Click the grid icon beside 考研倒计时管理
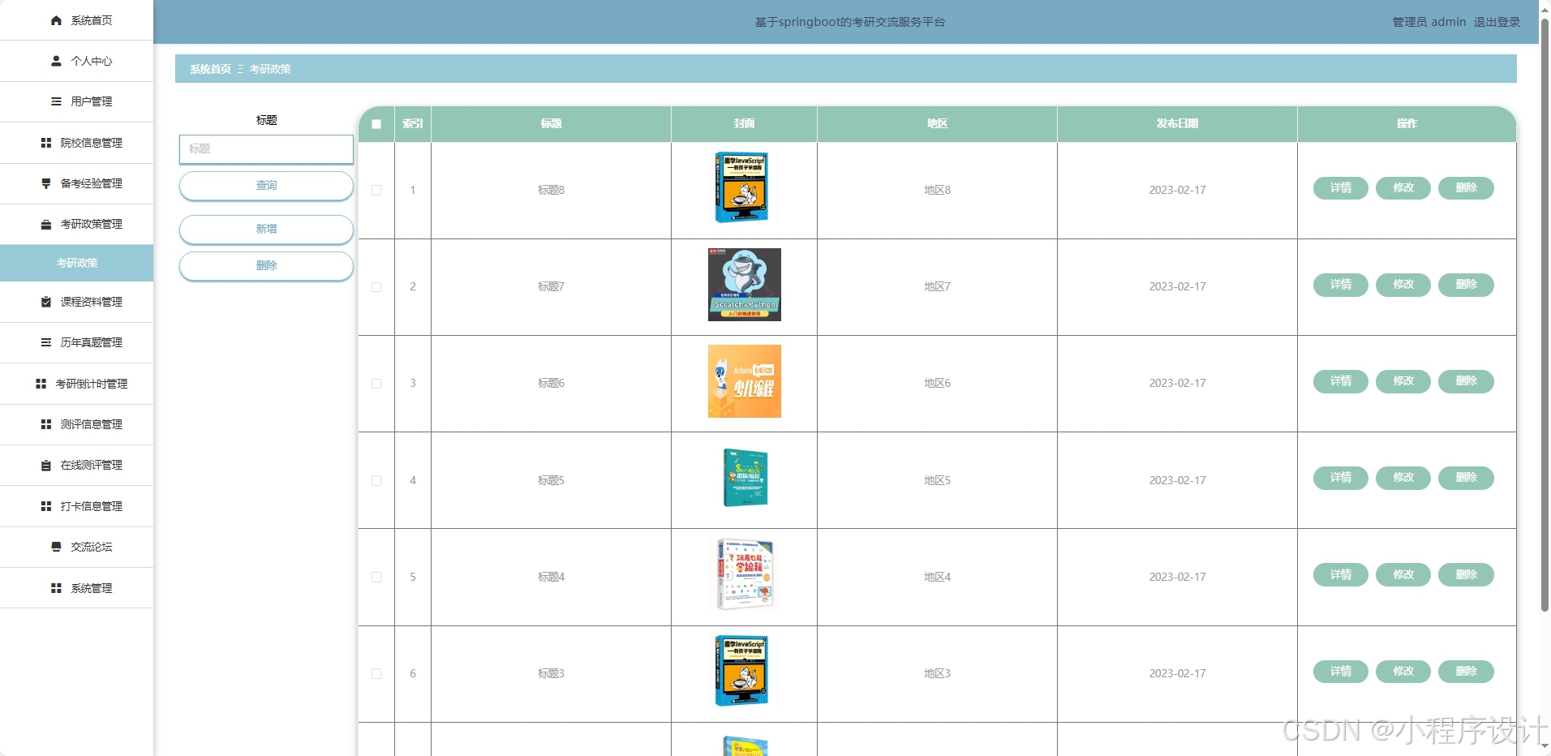The height and width of the screenshot is (756, 1551). tap(41, 384)
